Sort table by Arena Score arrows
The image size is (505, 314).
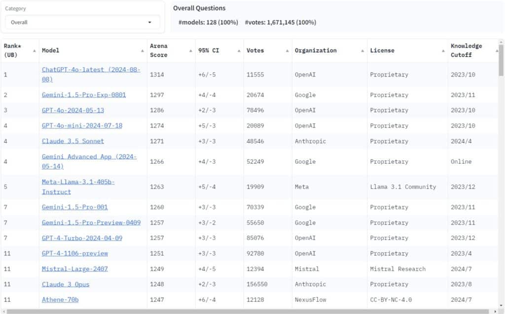point(190,51)
